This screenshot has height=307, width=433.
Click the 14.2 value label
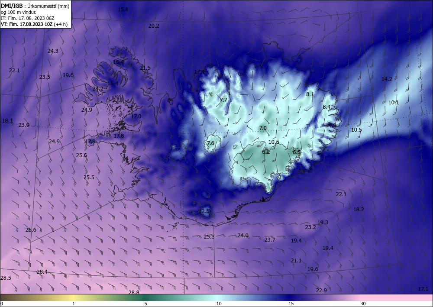pyautogui.click(x=387, y=79)
